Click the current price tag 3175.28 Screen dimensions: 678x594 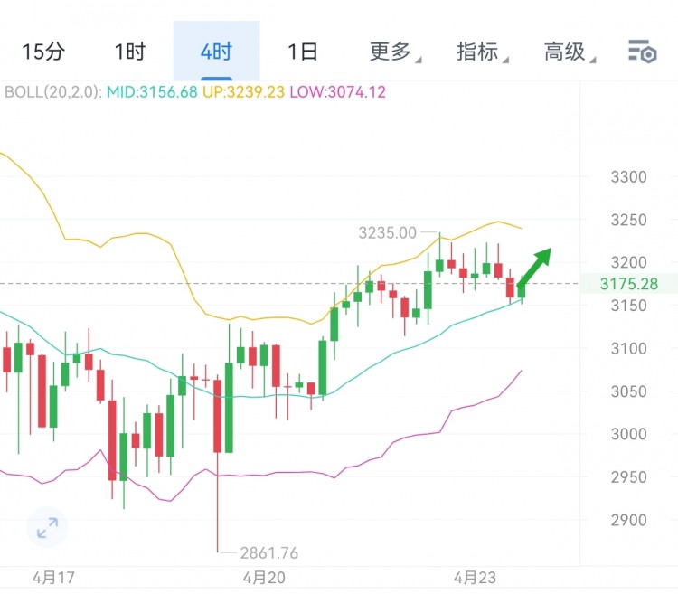pos(628,284)
